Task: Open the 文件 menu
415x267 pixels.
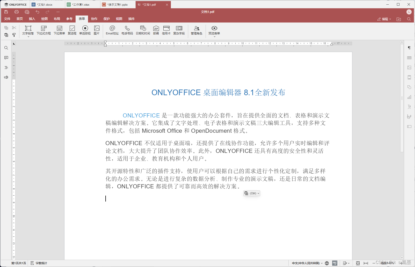Action: point(7,19)
